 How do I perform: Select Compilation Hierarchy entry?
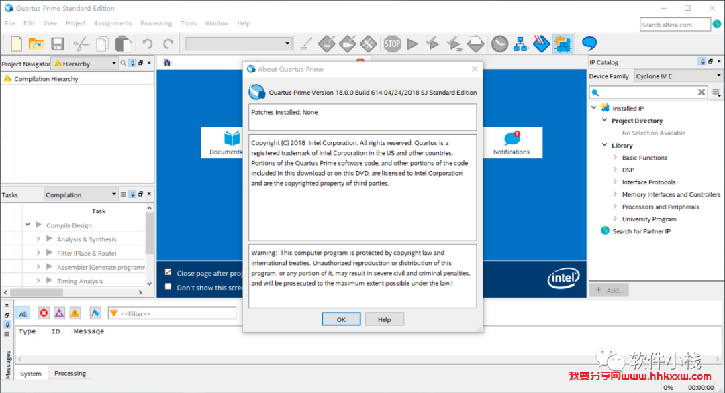pos(46,79)
